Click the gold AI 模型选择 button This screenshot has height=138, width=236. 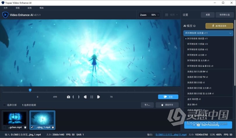point(219,26)
